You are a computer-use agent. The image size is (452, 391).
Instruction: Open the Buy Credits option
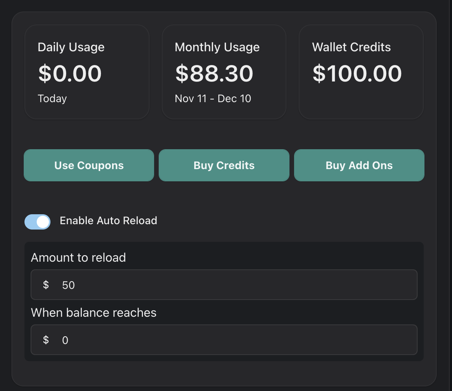point(224,165)
